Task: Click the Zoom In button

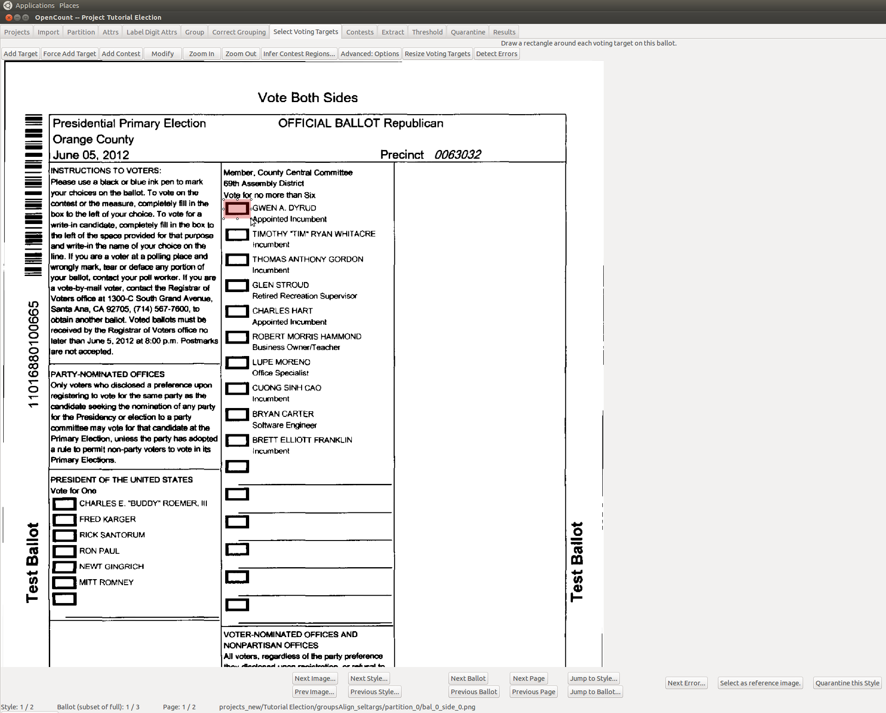Action: click(x=202, y=54)
